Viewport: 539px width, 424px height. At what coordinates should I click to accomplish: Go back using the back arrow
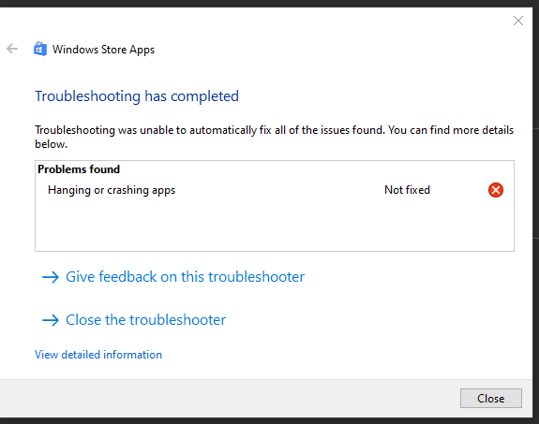(x=12, y=49)
